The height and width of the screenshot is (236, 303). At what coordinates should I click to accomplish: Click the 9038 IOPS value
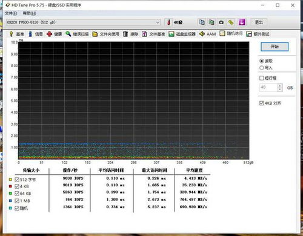(73, 179)
